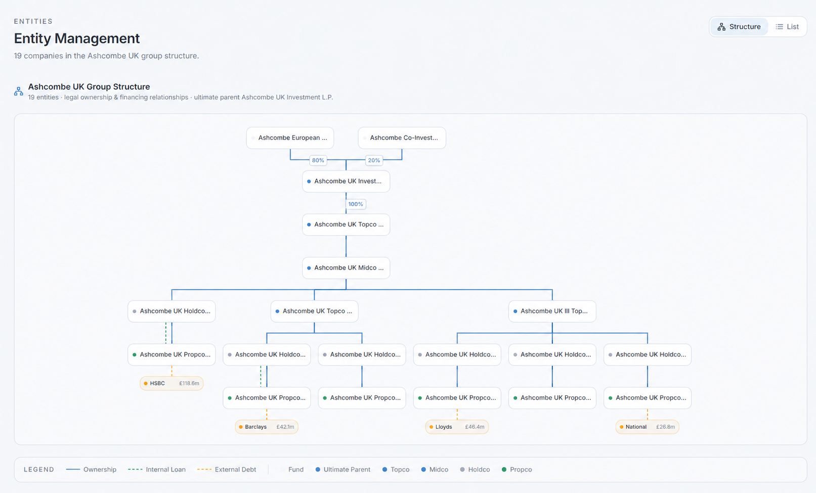Click the Holdco grey legend entry

pos(475,470)
